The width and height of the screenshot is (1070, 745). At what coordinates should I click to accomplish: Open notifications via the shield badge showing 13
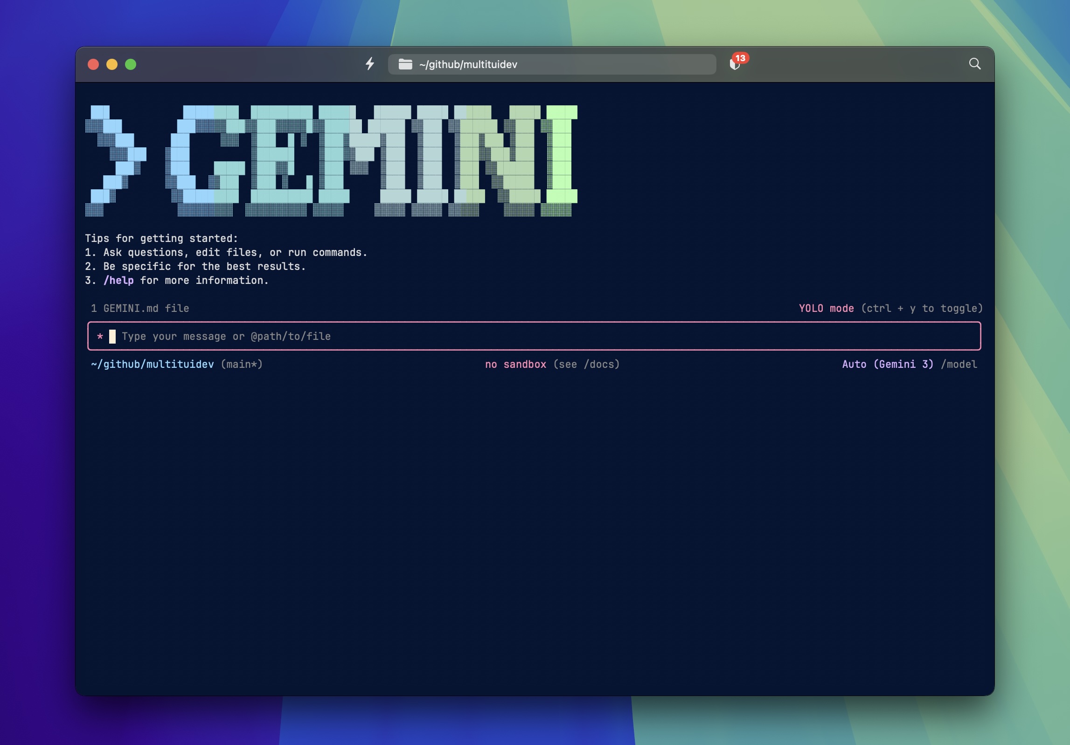737,63
